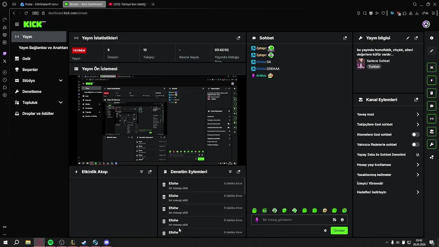The width and height of the screenshot is (439, 247).
Task: Click the address bar dashboard.kick.com/stream
Action: pyautogui.click(x=68, y=13)
